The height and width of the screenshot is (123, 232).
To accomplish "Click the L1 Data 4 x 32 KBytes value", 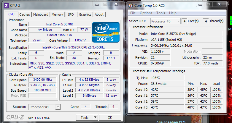I will (89, 80).
